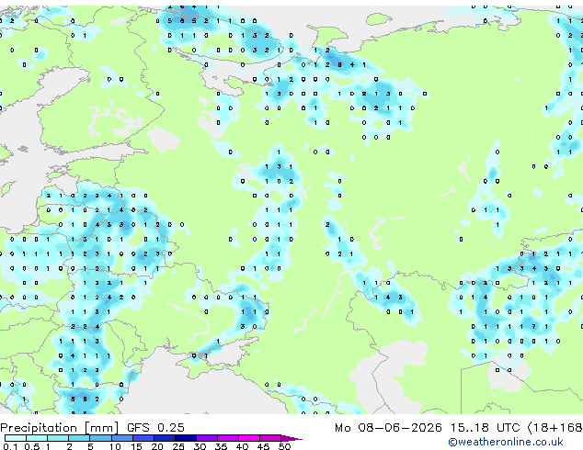Click the forecast offset '(18+168'
583x450 pixels.
coord(555,428)
